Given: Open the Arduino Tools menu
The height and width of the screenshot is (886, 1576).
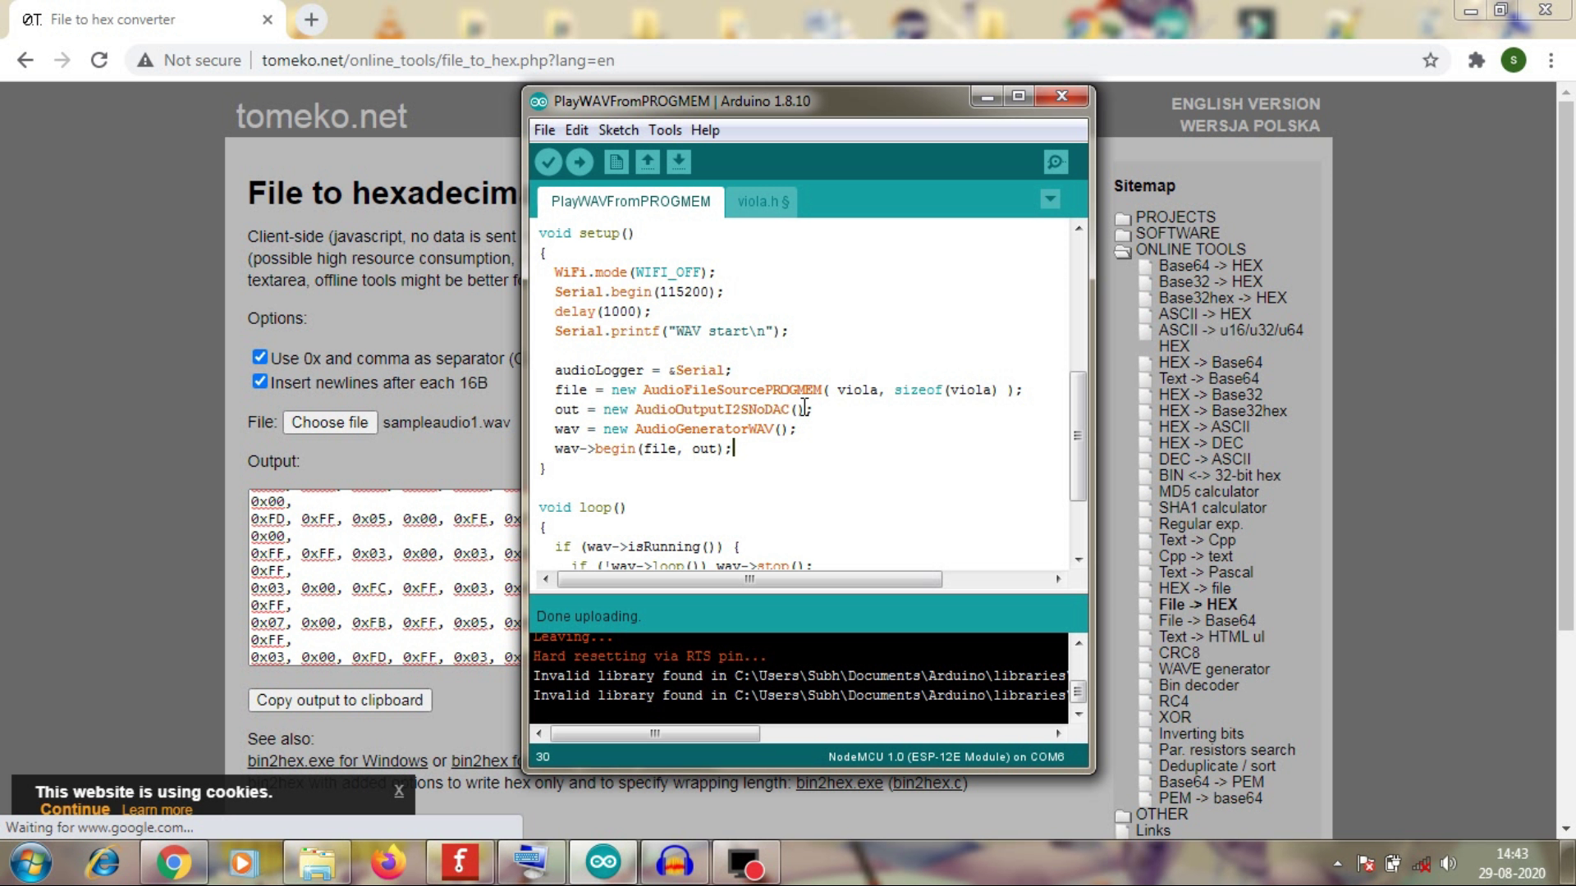Looking at the screenshot, I should (665, 130).
